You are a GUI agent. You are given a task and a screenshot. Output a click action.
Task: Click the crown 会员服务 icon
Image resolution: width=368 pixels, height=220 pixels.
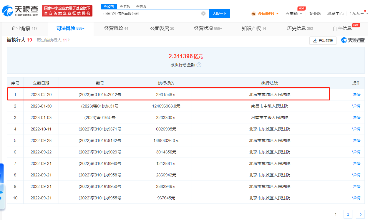[253, 14]
